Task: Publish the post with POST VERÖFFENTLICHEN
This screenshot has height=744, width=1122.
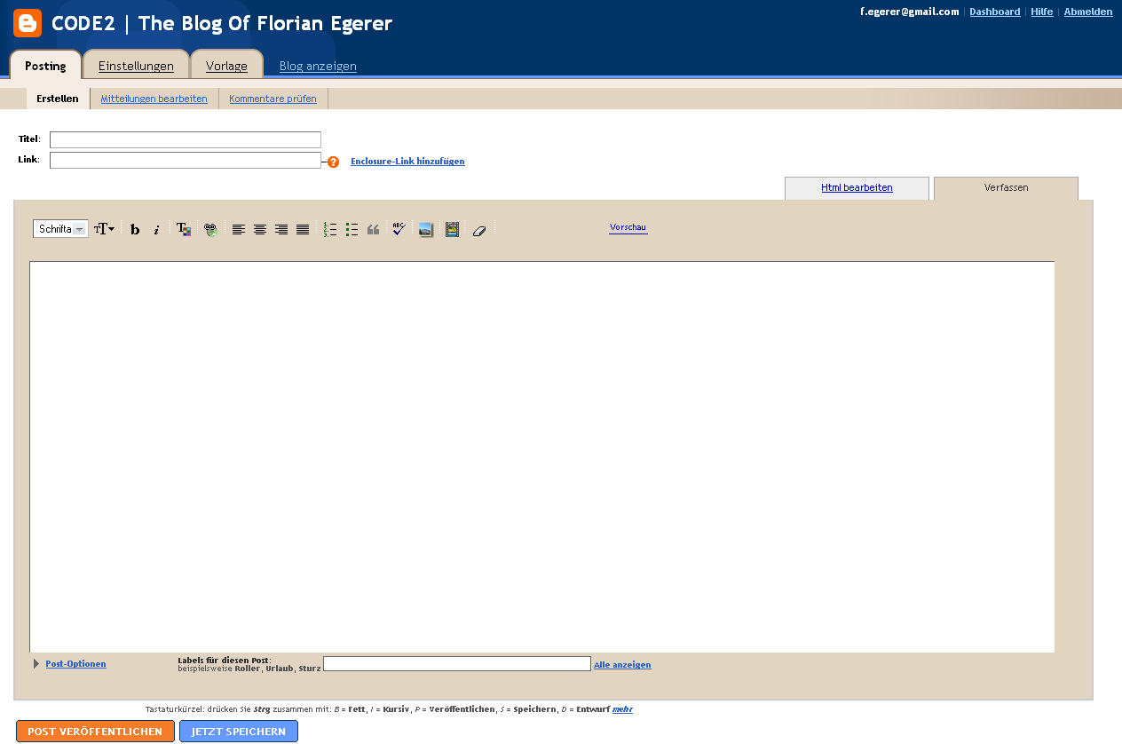Action: tap(95, 731)
